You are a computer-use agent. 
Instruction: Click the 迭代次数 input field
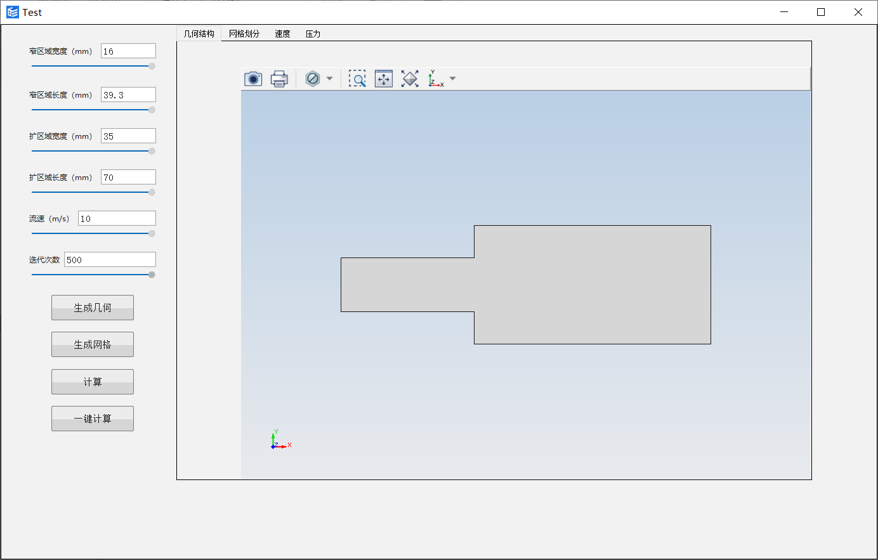110,259
